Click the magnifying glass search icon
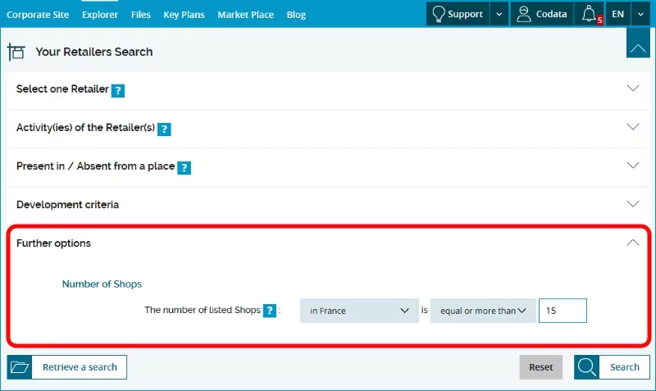The image size is (656, 391). click(587, 367)
